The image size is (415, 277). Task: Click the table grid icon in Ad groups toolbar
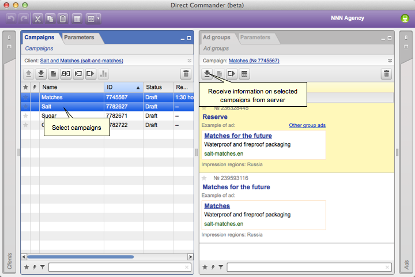244,74
